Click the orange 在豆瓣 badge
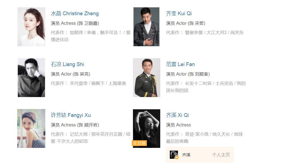 coord(139,143)
